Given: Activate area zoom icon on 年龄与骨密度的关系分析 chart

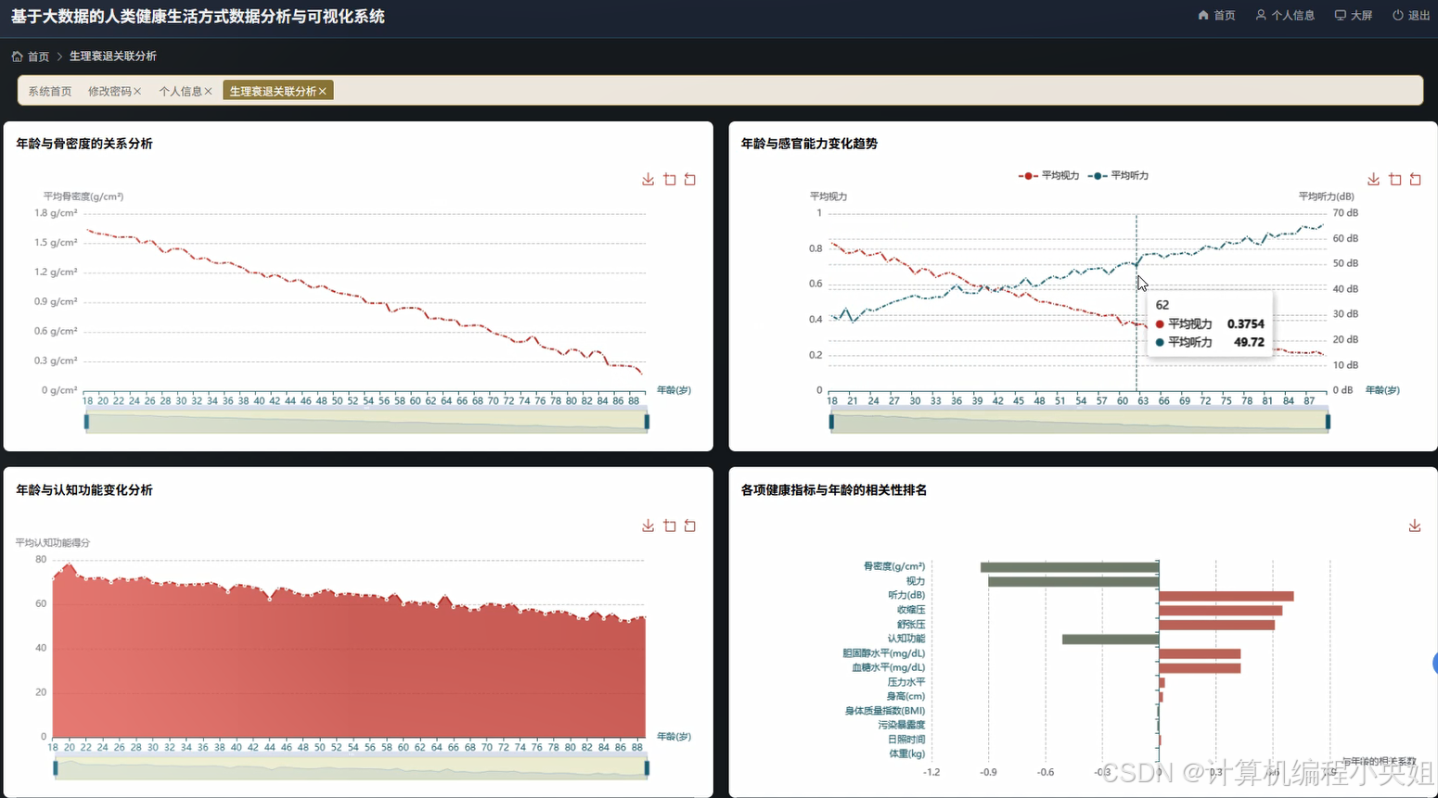Looking at the screenshot, I should pos(670,180).
